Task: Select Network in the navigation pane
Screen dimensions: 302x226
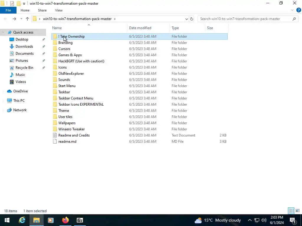Action: pos(20,110)
